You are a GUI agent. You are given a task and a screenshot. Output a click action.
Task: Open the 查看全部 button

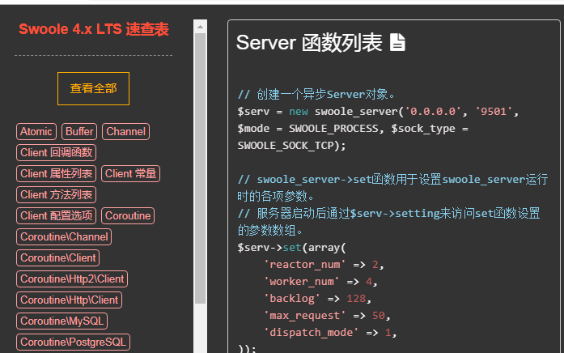point(93,88)
